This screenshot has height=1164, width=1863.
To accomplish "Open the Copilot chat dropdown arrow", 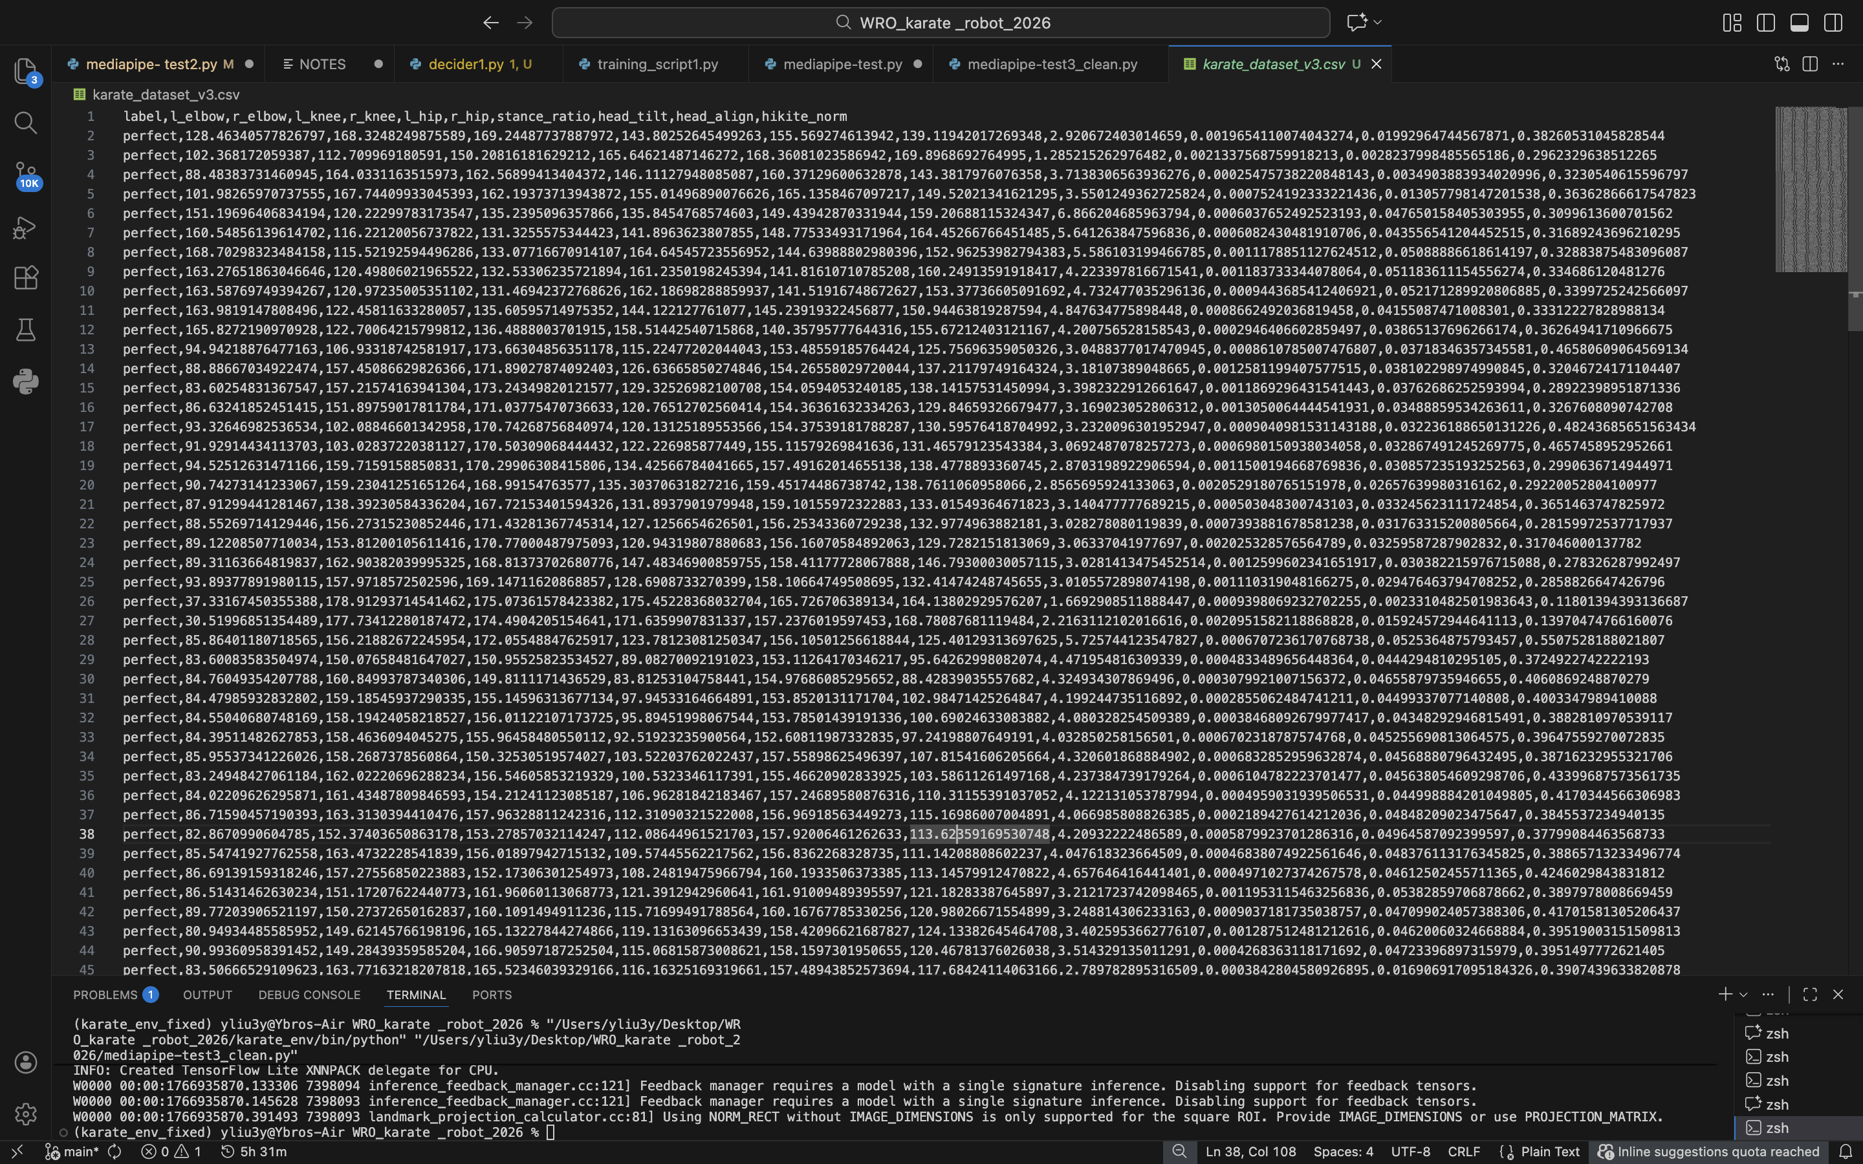I will click(x=1377, y=23).
